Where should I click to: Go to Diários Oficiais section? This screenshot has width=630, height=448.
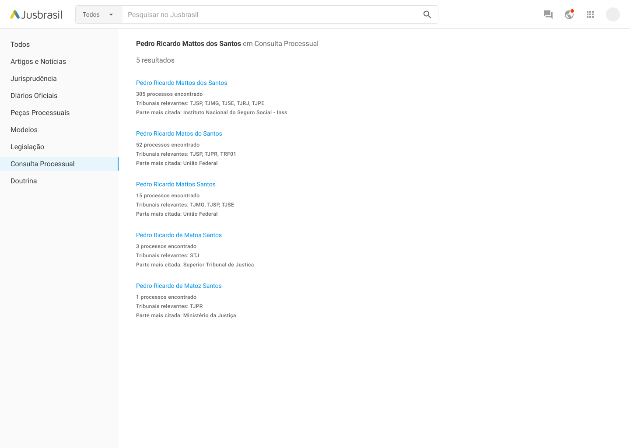coord(34,96)
